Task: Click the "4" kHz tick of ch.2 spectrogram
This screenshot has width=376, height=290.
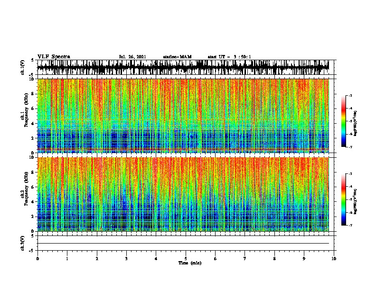Action: (33, 202)
